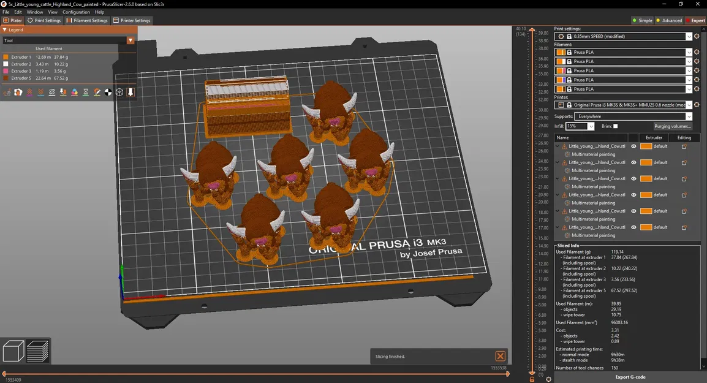Hide second Highland_Cow object via eye icon
The image size is (707, 383).
(633, 162)
